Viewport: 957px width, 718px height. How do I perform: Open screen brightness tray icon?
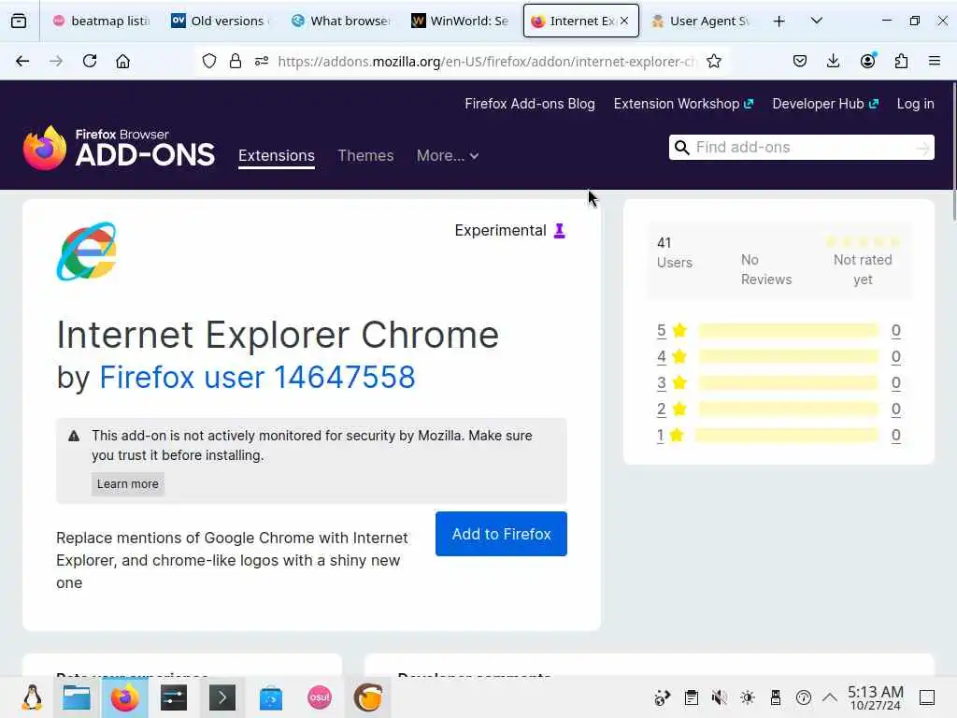[x=748, y=697]
